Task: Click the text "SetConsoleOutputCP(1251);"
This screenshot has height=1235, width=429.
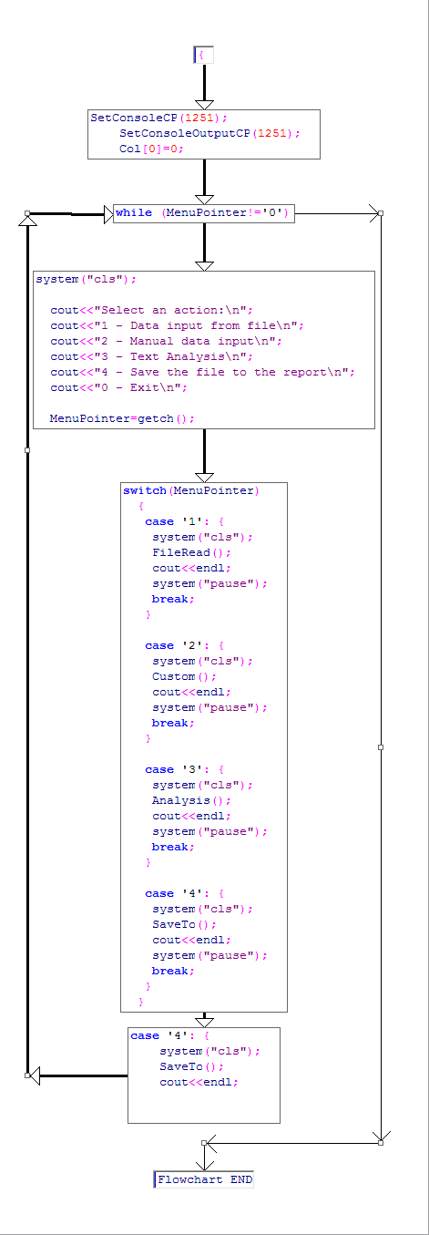Action: 209,133
